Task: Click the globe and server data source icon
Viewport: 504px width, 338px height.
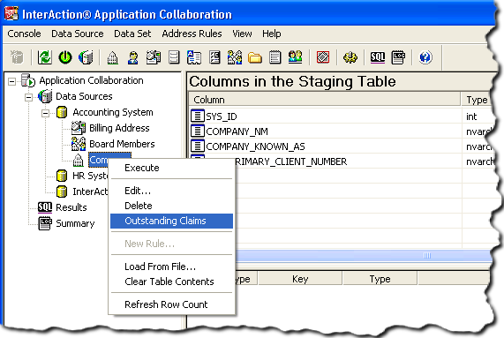Action: point(86,57)
